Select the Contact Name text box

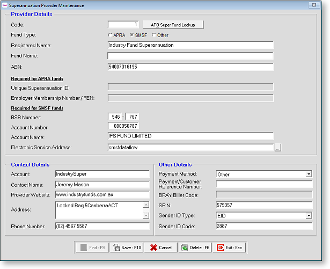(102, 185)
